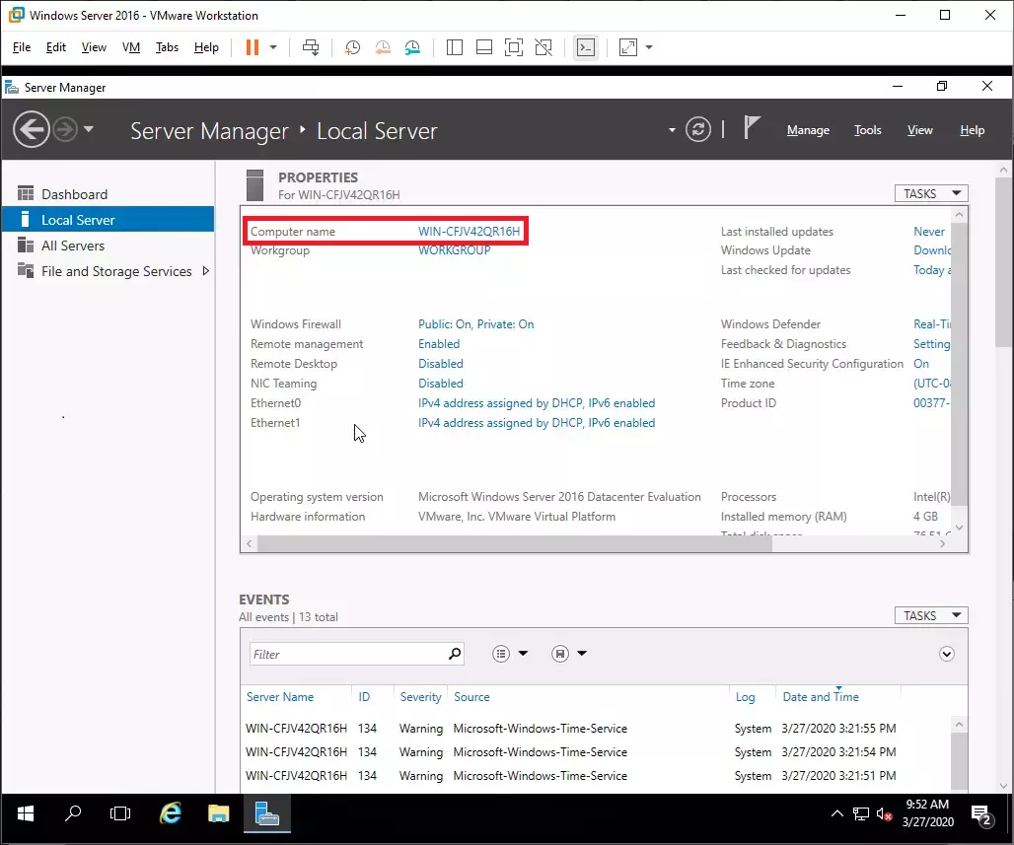Viewport: 1014px width, 845px height.
Task: Send Ctrl+Alt+Del to the virtual machine
Action: coord(311,47)
